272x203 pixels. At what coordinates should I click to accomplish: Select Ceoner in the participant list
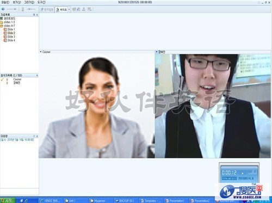pyautogui.click(x=17, y=79)
